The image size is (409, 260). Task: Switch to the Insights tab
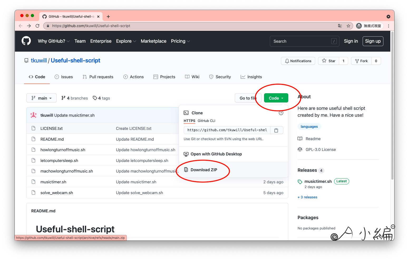pos(251,77)
